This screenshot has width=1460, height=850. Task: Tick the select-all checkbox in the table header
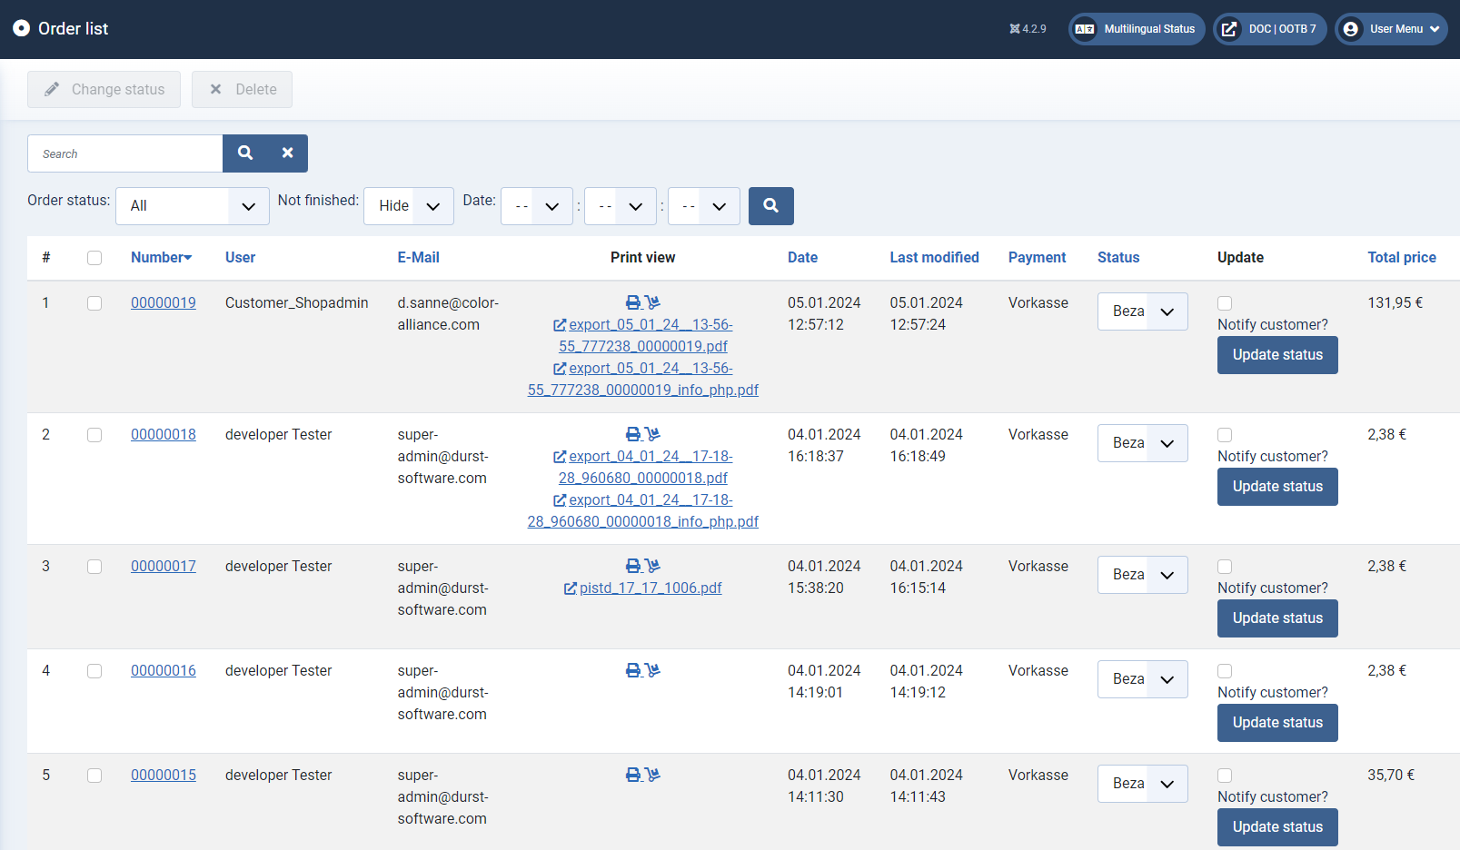click(x=94, y=258)
